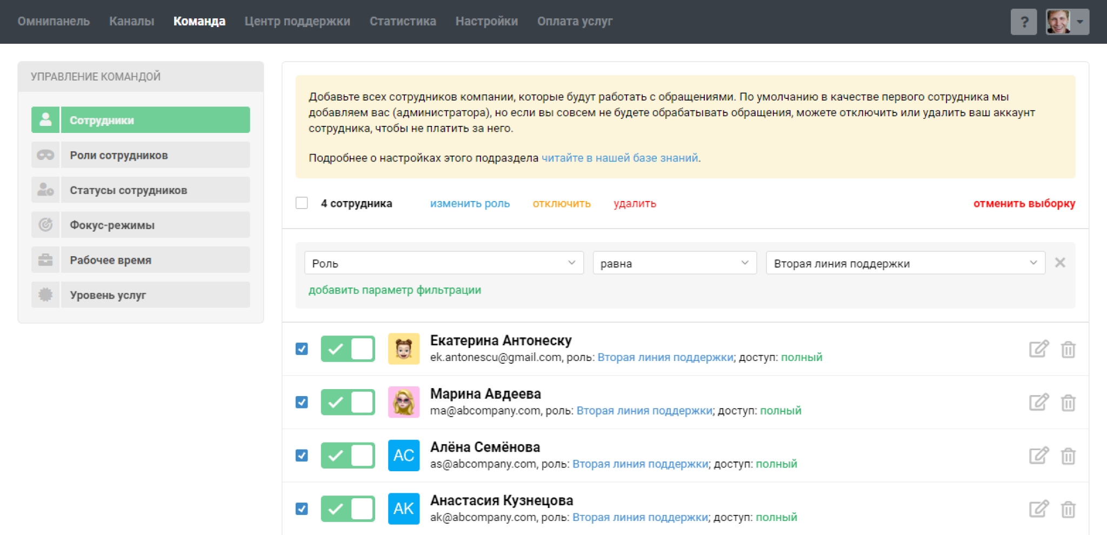Viewport: 1107px width, 535px height.
Task: Go to Центр поддержки in top navigation
Action: [297, 22]
